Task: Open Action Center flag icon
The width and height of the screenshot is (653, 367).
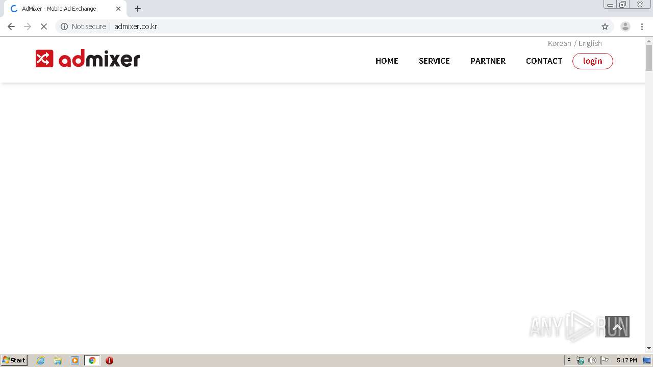Action: tap(605, 360)
